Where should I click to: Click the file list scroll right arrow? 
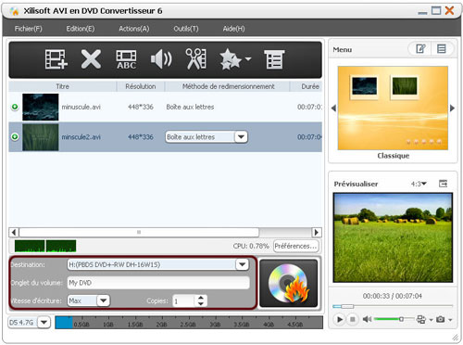[x=317, y=232]
